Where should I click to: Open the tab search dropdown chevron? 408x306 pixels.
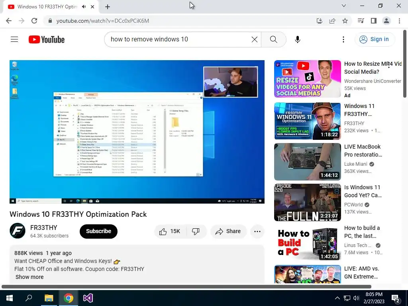(344, 6)
